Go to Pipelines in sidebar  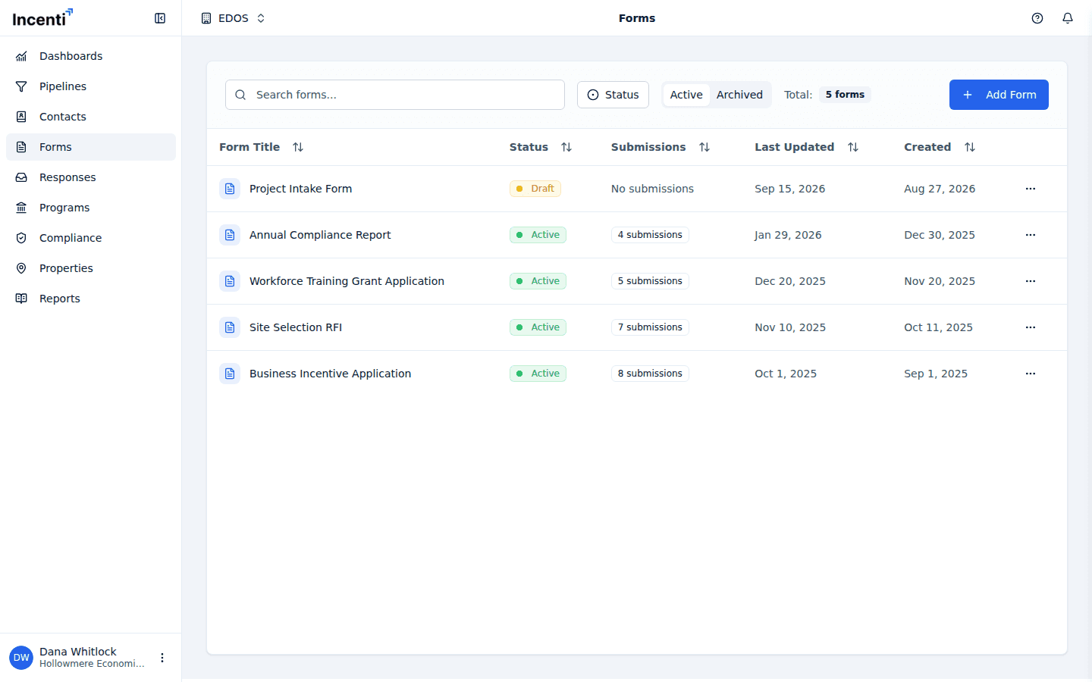coord(91,86)
